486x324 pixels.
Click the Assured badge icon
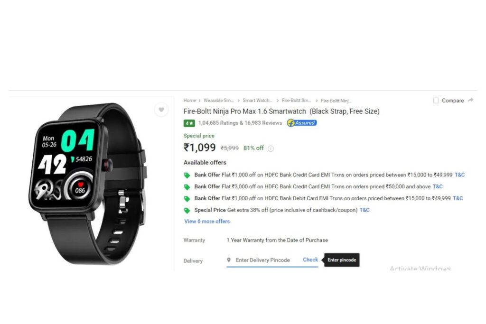tap(301, 123)
